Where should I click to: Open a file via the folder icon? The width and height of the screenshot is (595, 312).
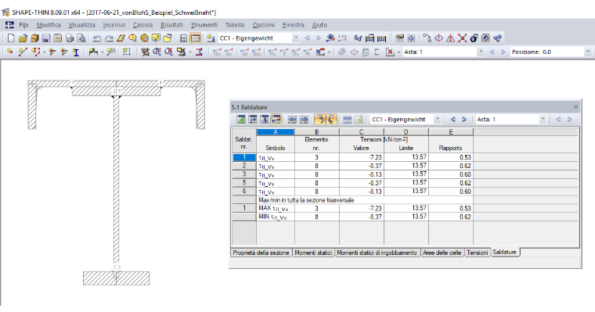(x=23, y=38)
